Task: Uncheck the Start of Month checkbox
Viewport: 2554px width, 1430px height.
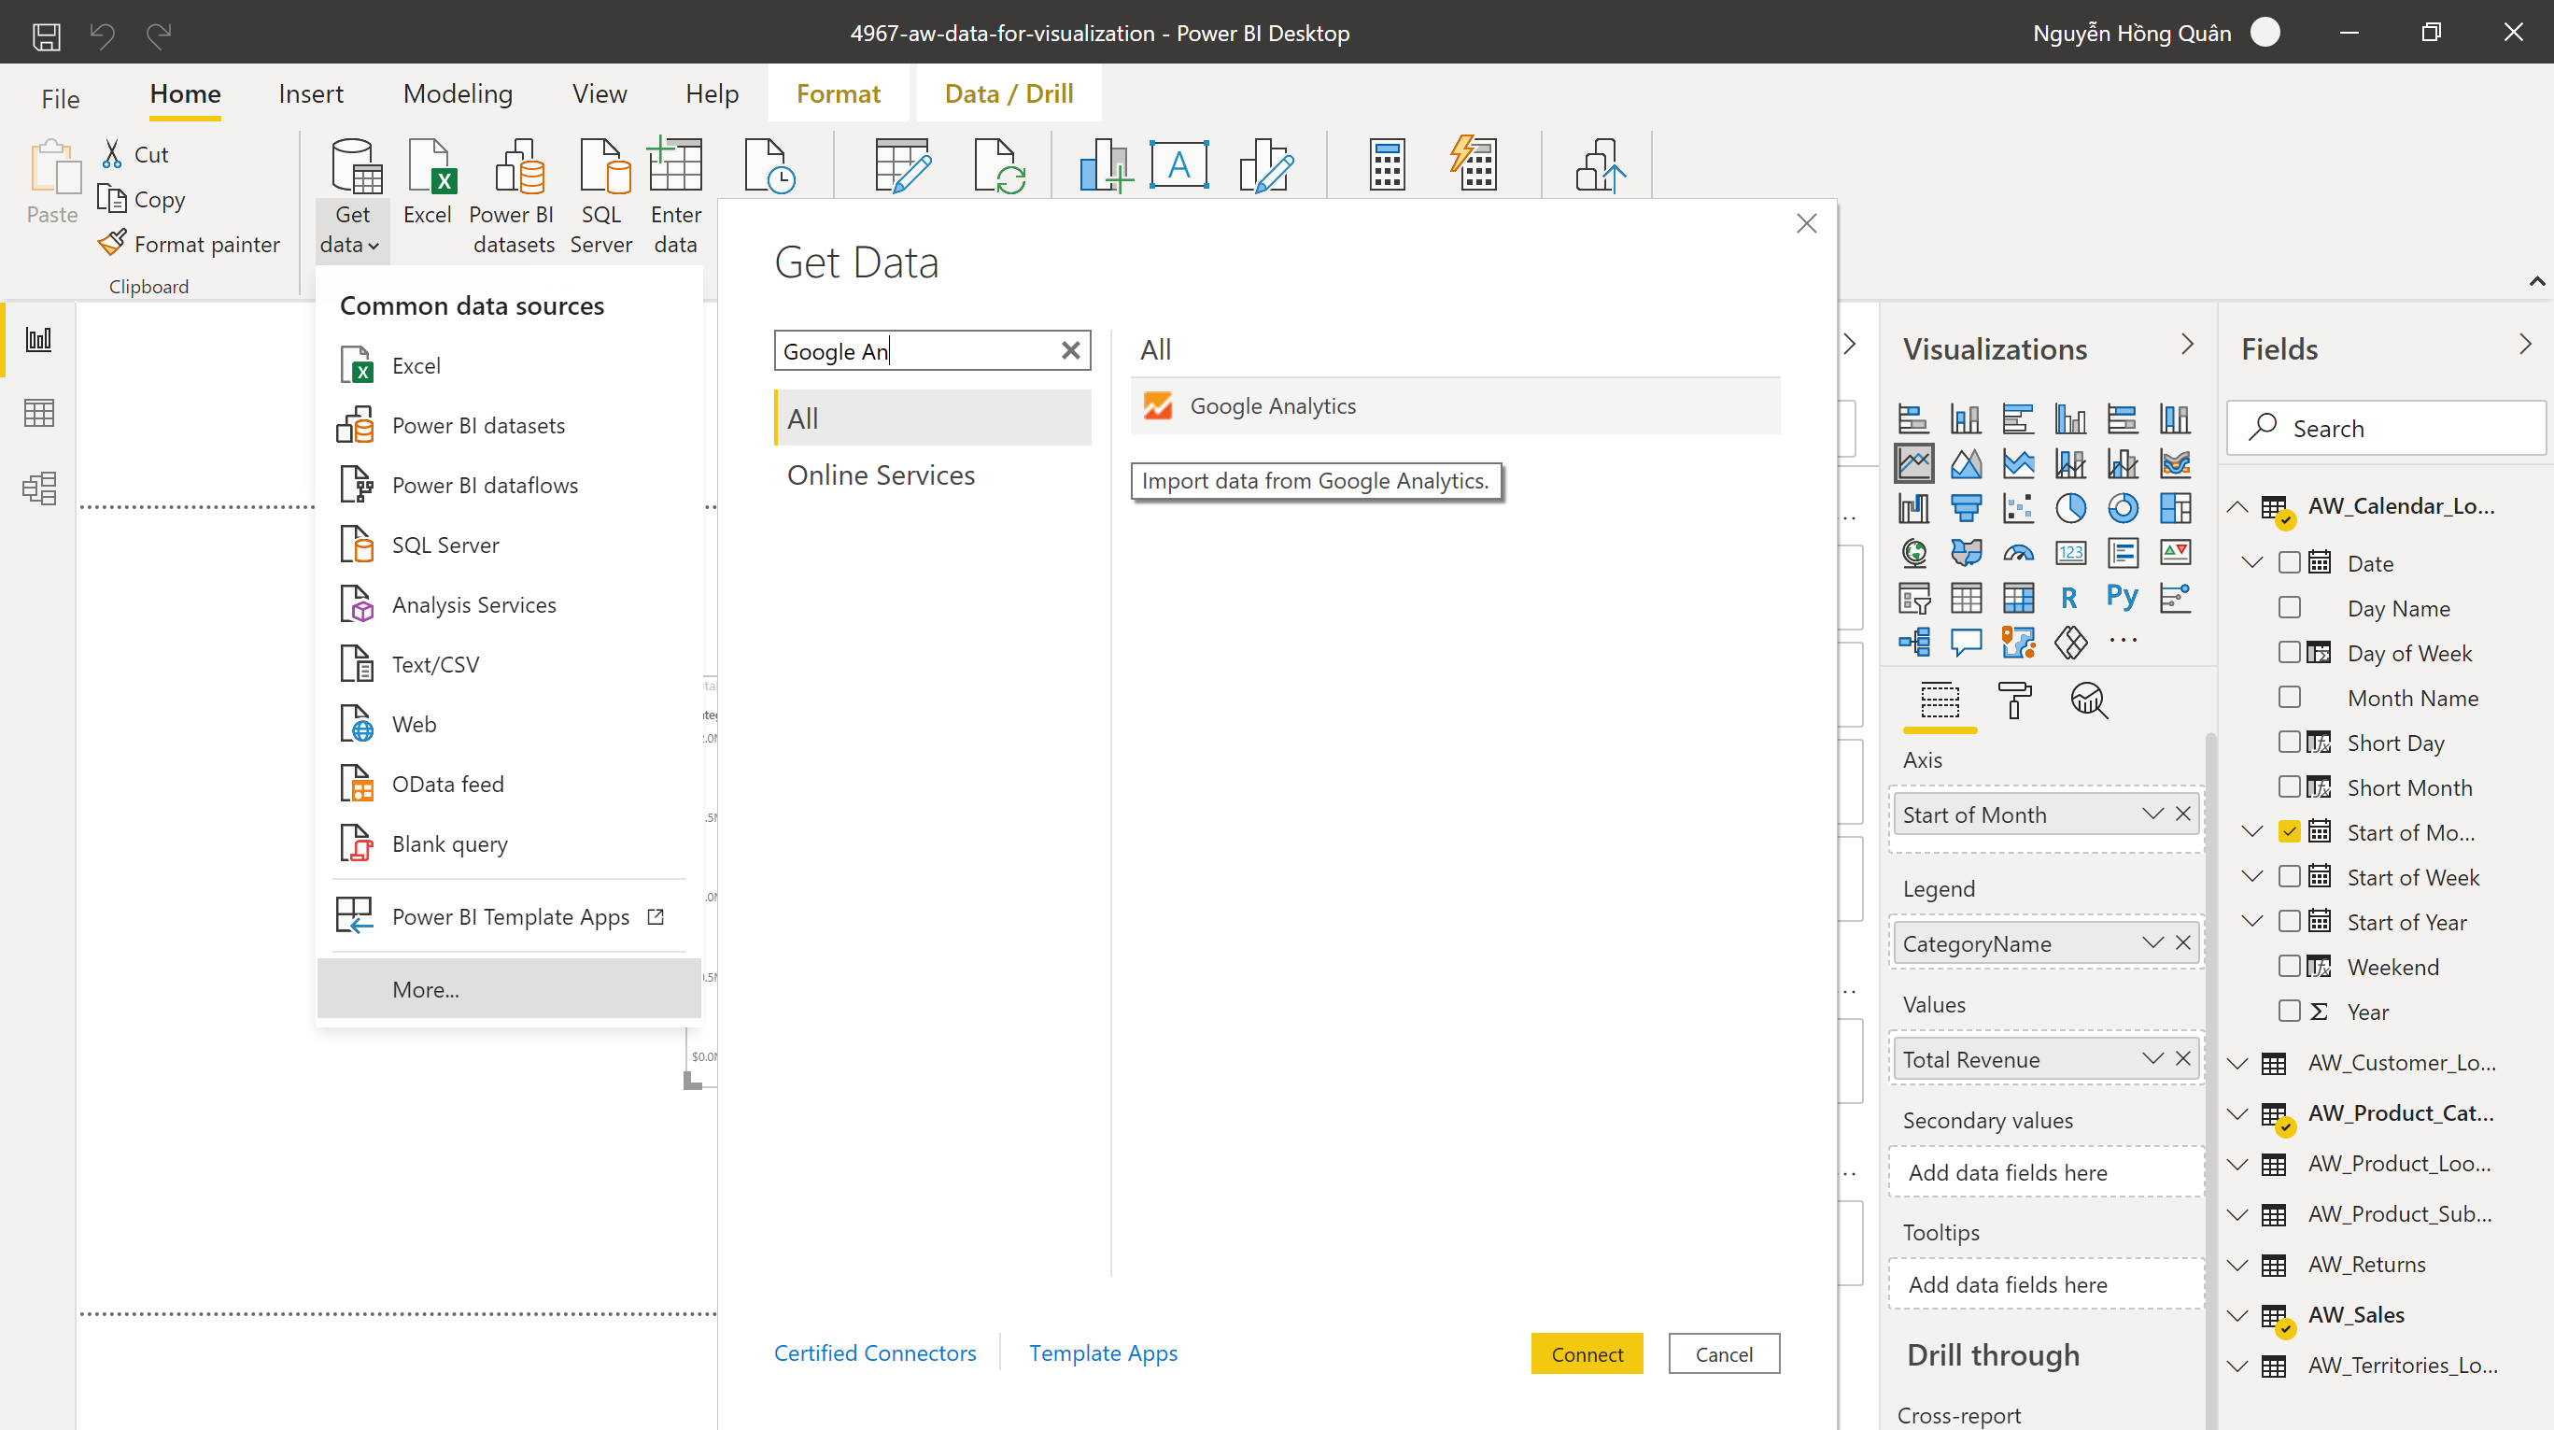Action: tap(2290, 831)
